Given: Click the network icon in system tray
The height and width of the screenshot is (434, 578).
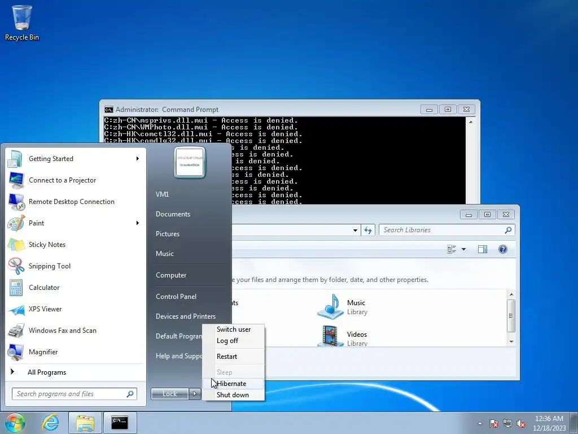Looking at the screenshot, I should (507, 423).
